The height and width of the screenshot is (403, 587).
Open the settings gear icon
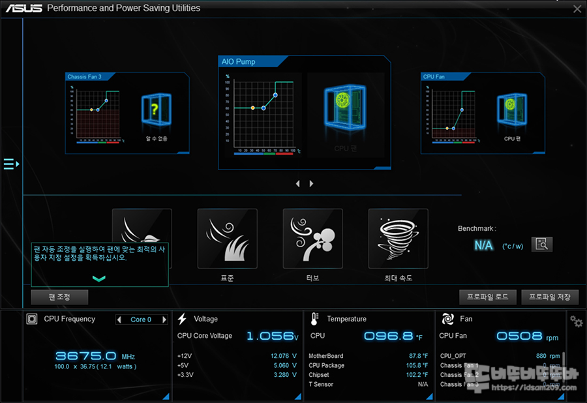pyautogui.click(x=576, y=321)
